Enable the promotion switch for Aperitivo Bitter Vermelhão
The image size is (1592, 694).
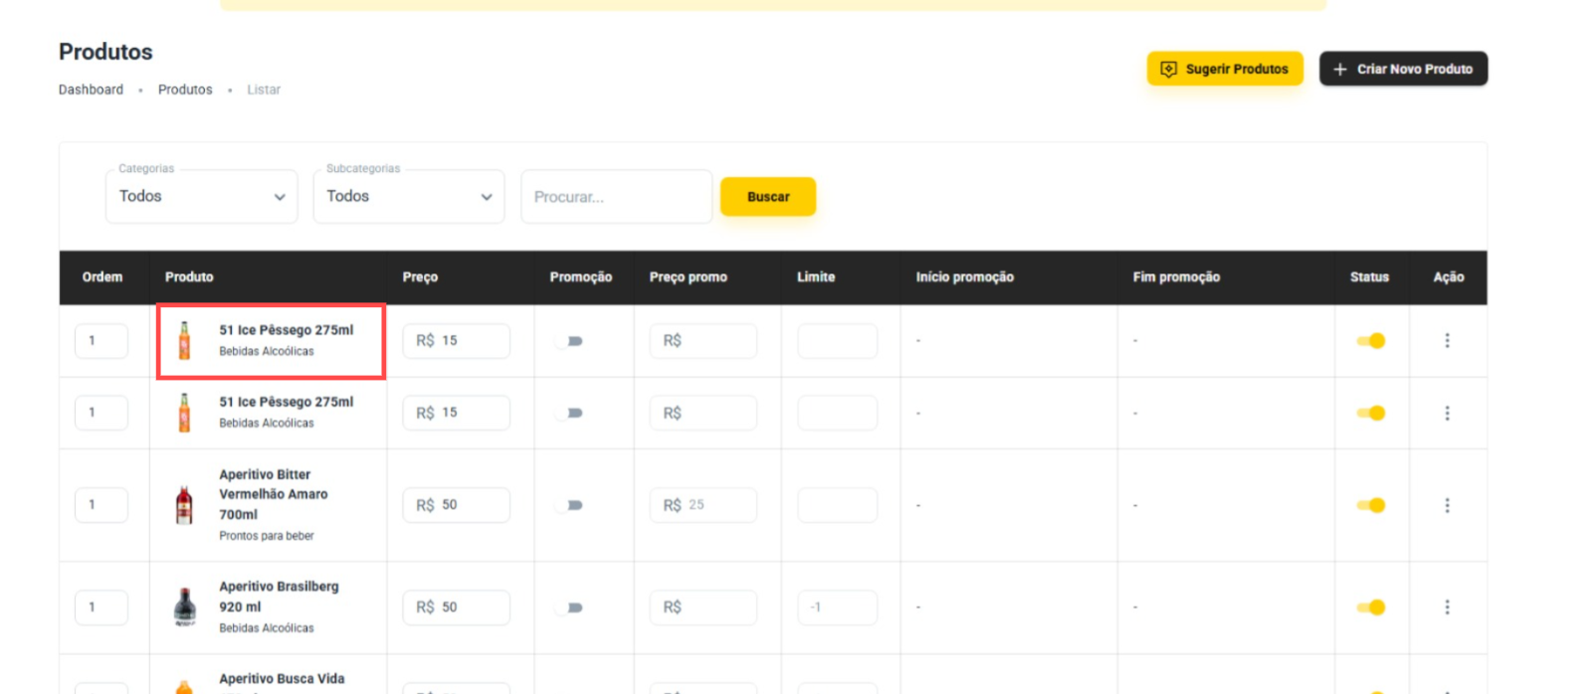[569, 505]
